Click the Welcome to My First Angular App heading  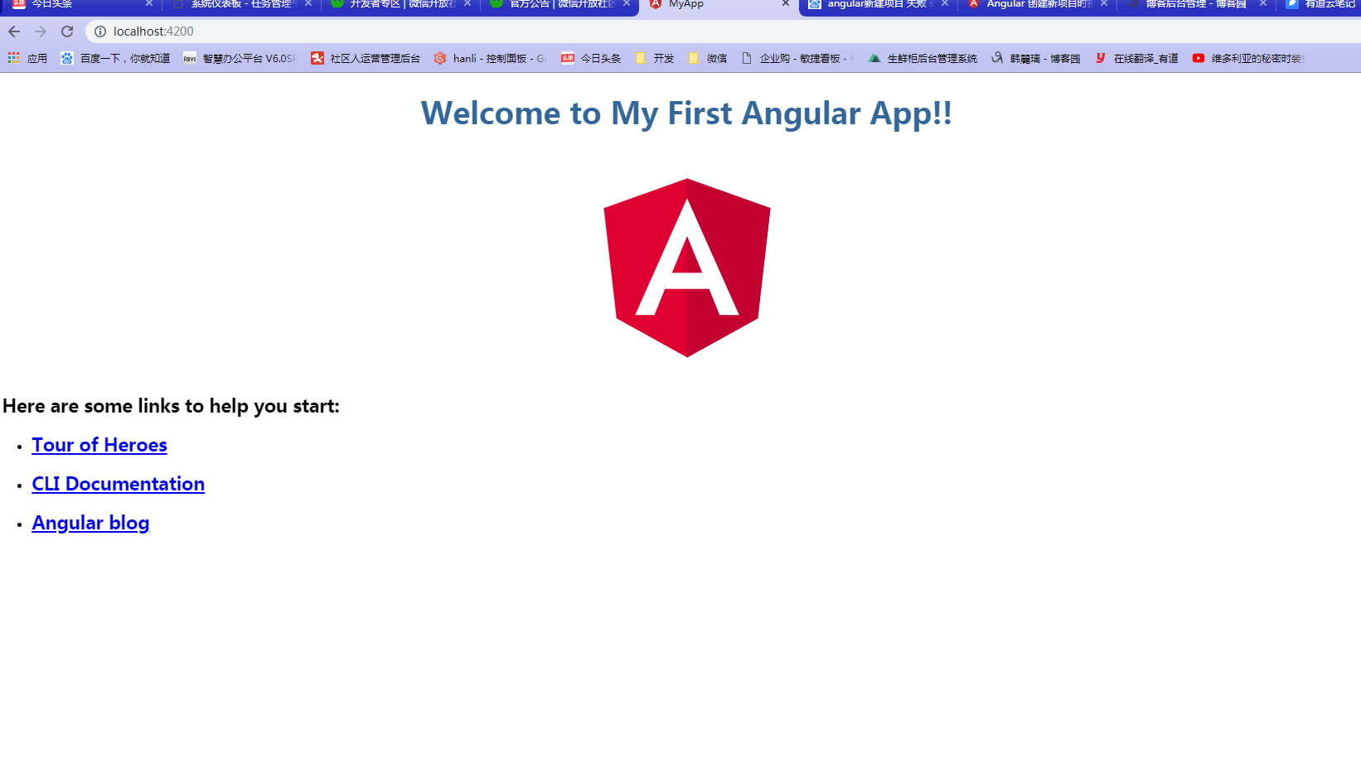(x=686, y=114)
